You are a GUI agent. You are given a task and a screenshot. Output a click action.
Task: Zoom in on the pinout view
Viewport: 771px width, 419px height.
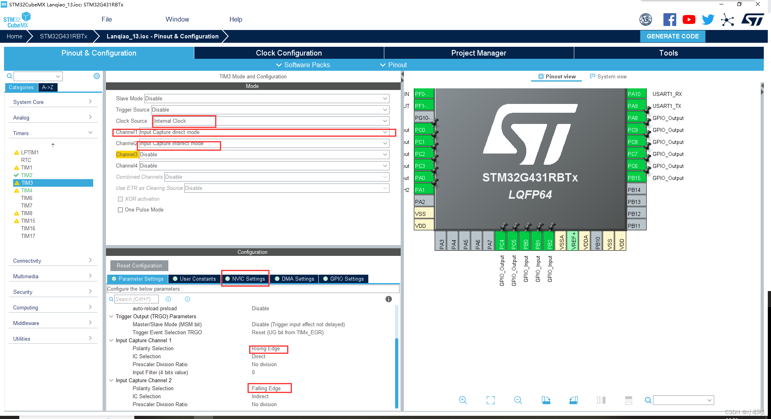click(x=463, y=400)
